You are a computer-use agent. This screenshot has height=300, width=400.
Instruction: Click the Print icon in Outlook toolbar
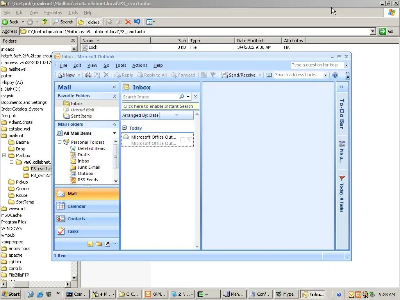pyautogui.click(x=88, y=75)
